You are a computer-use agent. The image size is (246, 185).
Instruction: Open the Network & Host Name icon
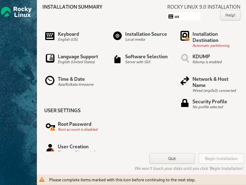point(185,81)
